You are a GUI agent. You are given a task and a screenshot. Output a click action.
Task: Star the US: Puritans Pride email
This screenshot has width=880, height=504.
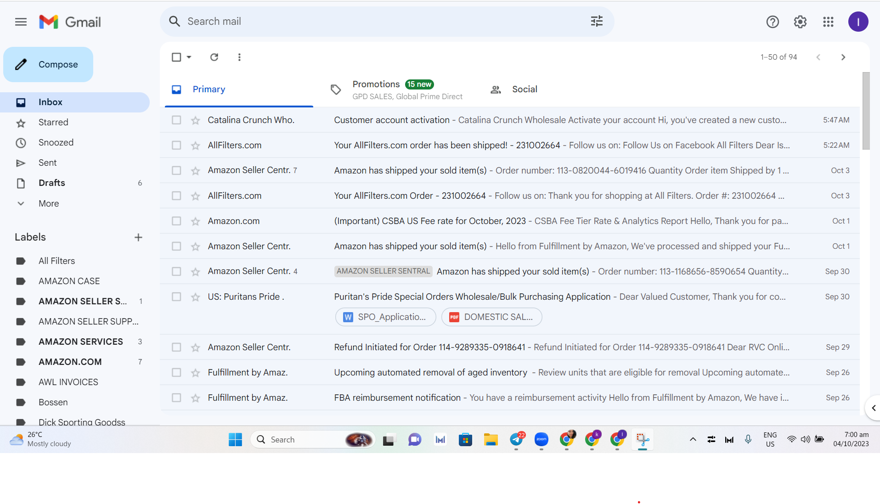(196, 297)
